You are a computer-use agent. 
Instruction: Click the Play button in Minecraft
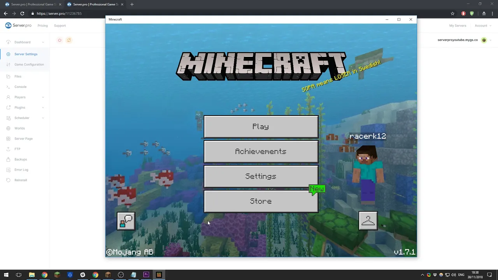click(x=261, y=126)
